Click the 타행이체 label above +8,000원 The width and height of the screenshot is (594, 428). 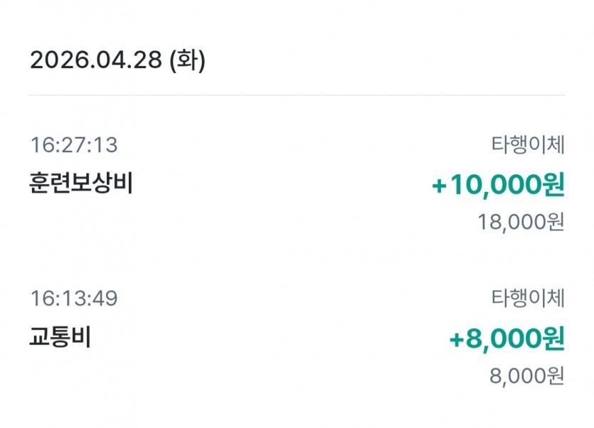pos(527,299)
